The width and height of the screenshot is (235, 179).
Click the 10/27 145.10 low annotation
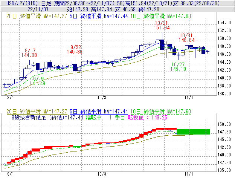(178, 67)
